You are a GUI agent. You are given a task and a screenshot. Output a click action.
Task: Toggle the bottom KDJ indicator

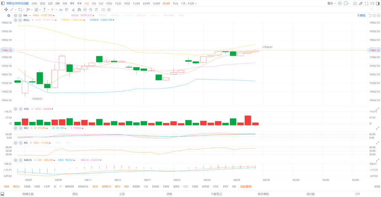(x=118, y=187)
